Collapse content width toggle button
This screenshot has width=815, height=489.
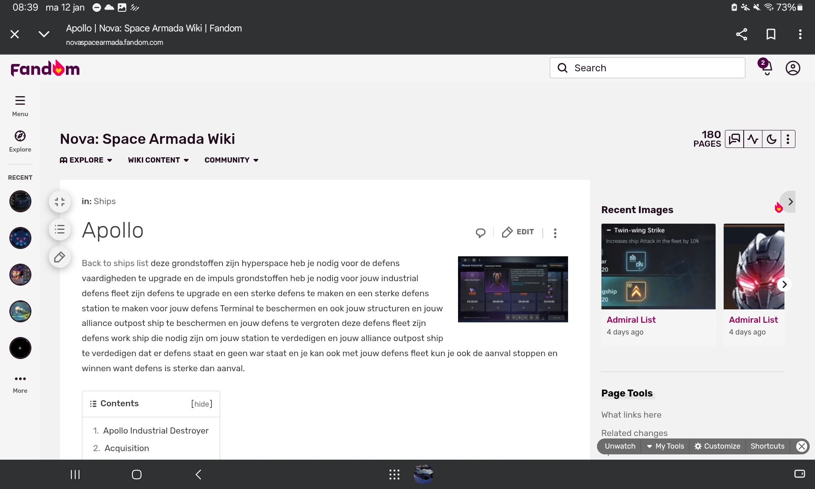tap(60, 202)
